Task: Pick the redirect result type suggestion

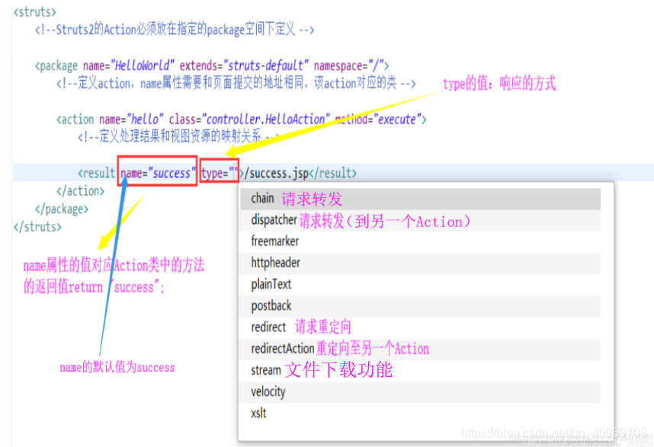Action: tap(421, 327)
